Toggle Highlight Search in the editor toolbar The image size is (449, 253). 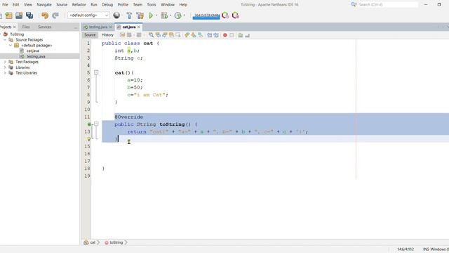click(x=171, y=35)
